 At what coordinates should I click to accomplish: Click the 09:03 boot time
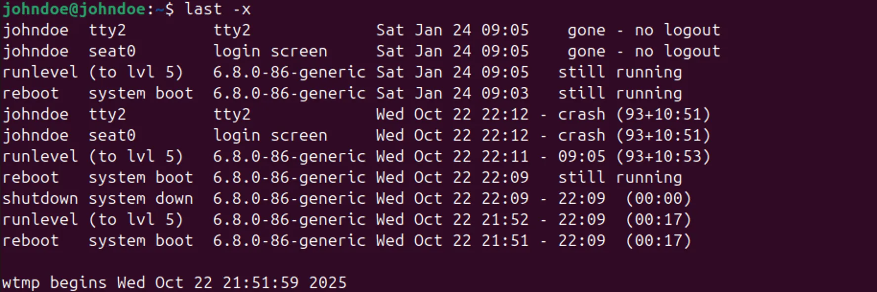point(505,93)
